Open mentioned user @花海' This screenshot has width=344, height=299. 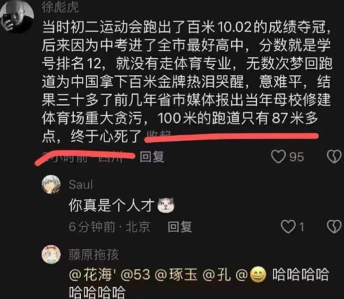coord(92,275)
